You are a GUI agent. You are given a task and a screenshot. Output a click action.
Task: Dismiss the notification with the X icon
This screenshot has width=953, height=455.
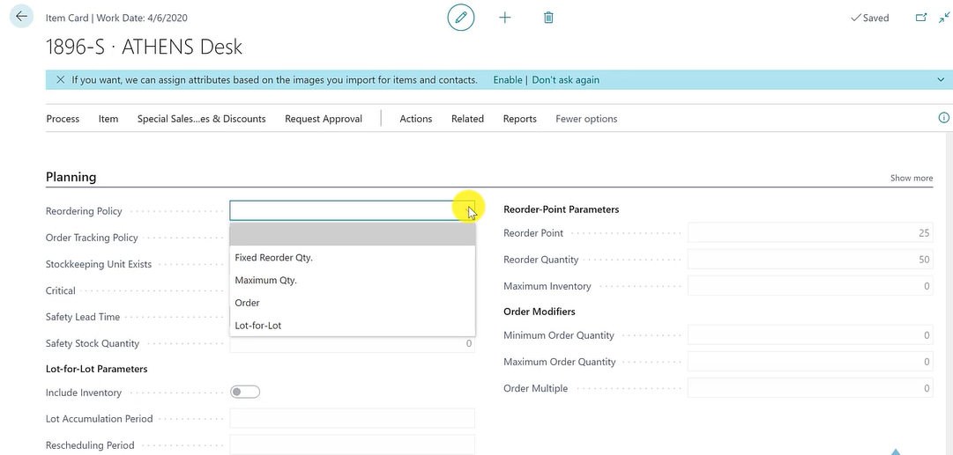coord(60,79)
